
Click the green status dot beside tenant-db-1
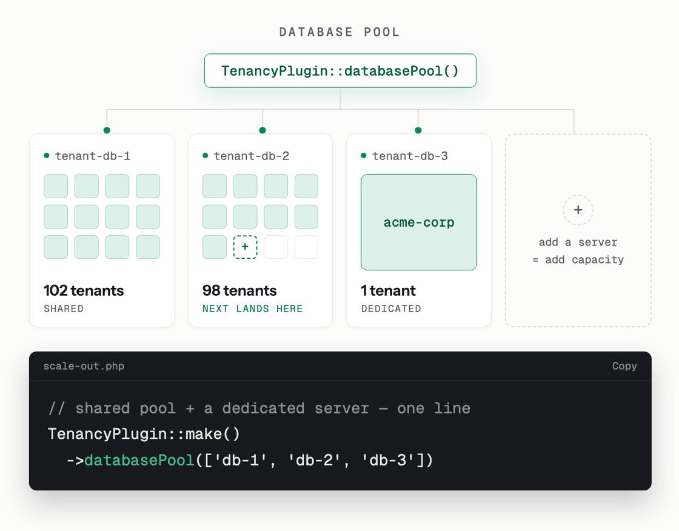46,156
